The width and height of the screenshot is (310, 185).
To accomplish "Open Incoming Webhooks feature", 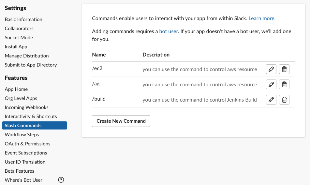I will 26,107.
